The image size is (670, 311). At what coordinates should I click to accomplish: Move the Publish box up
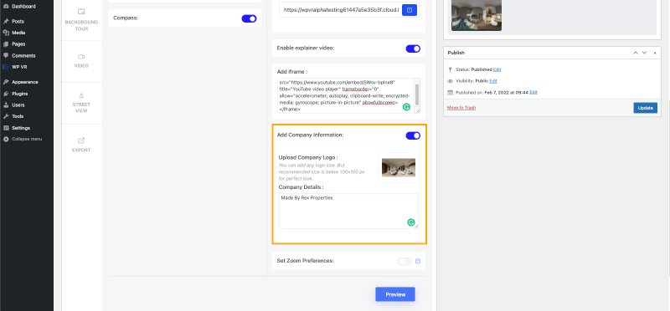636,53
